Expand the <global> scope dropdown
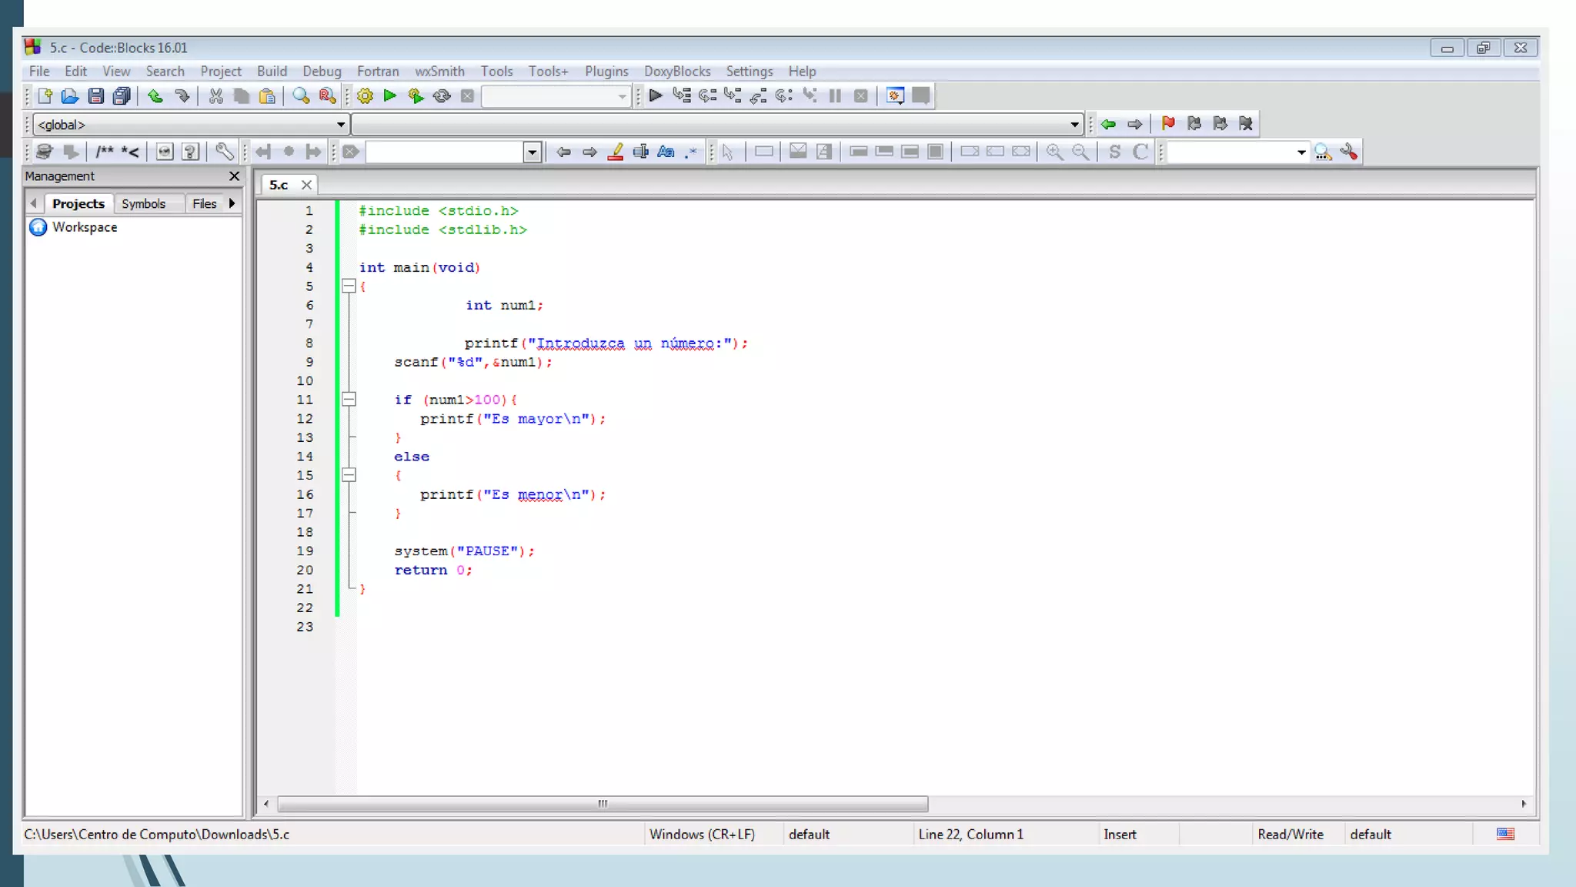 340,124
